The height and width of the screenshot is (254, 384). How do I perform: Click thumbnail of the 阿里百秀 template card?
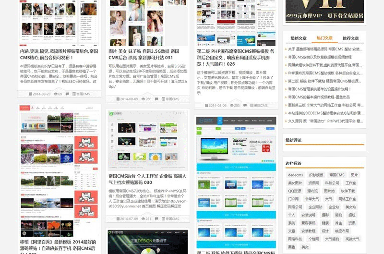tap(59, 171)
